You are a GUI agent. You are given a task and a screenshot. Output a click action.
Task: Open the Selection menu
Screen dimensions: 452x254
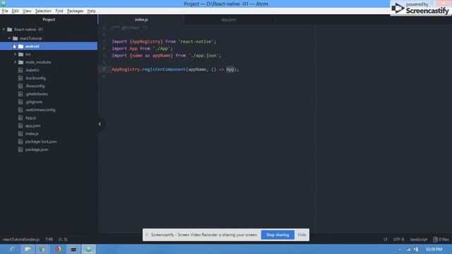[43, 11]
